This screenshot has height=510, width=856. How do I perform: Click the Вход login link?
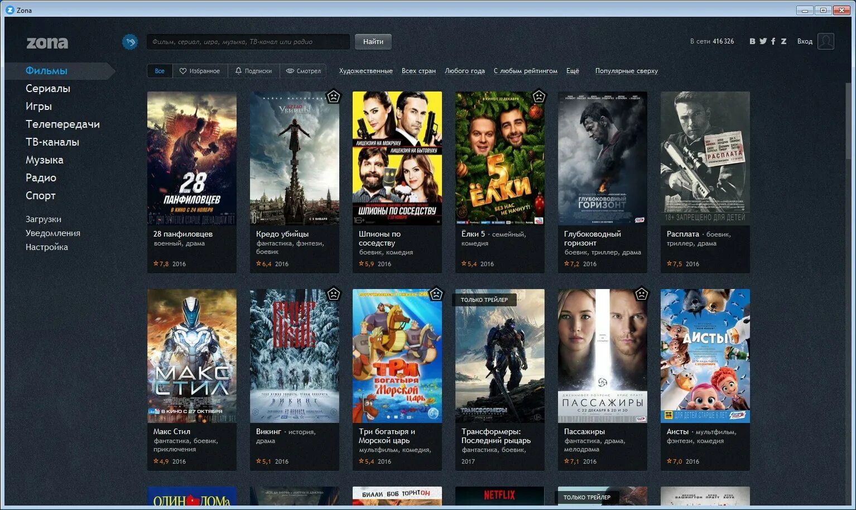(x=805, y=41)
